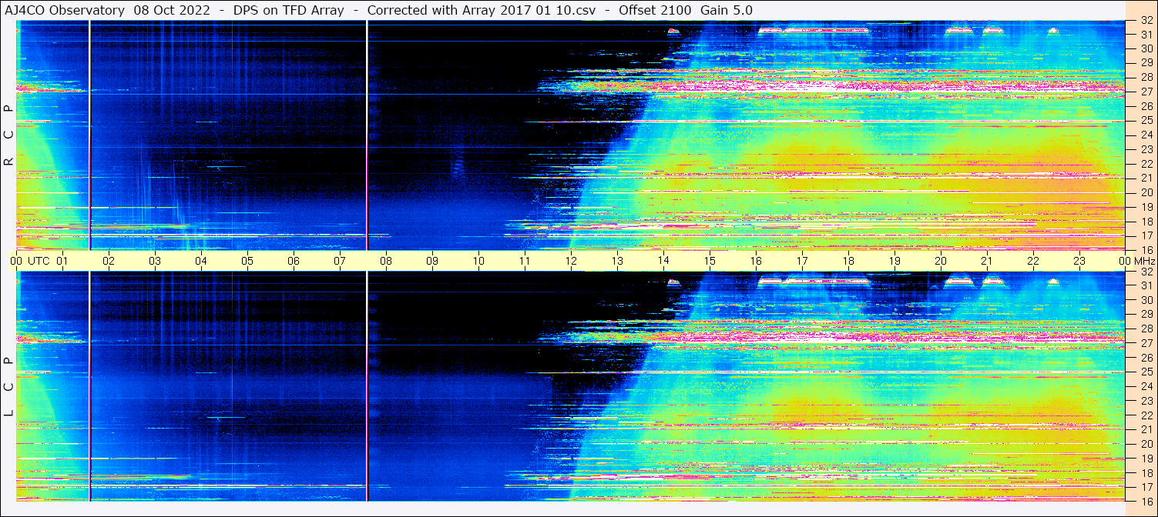Click hour label '01' on time axis
Screen dimensions: 1158x517
(62, 261)
